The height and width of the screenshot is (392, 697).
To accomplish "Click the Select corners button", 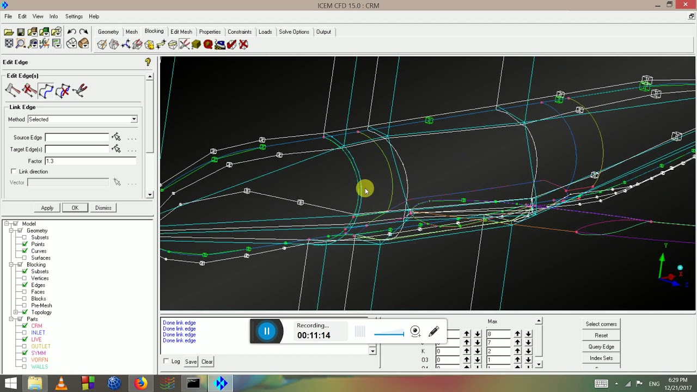I will [601, 324].
